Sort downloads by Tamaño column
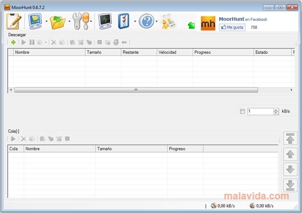This screenshot has height=213, width=302. click(x=103, y=52)
